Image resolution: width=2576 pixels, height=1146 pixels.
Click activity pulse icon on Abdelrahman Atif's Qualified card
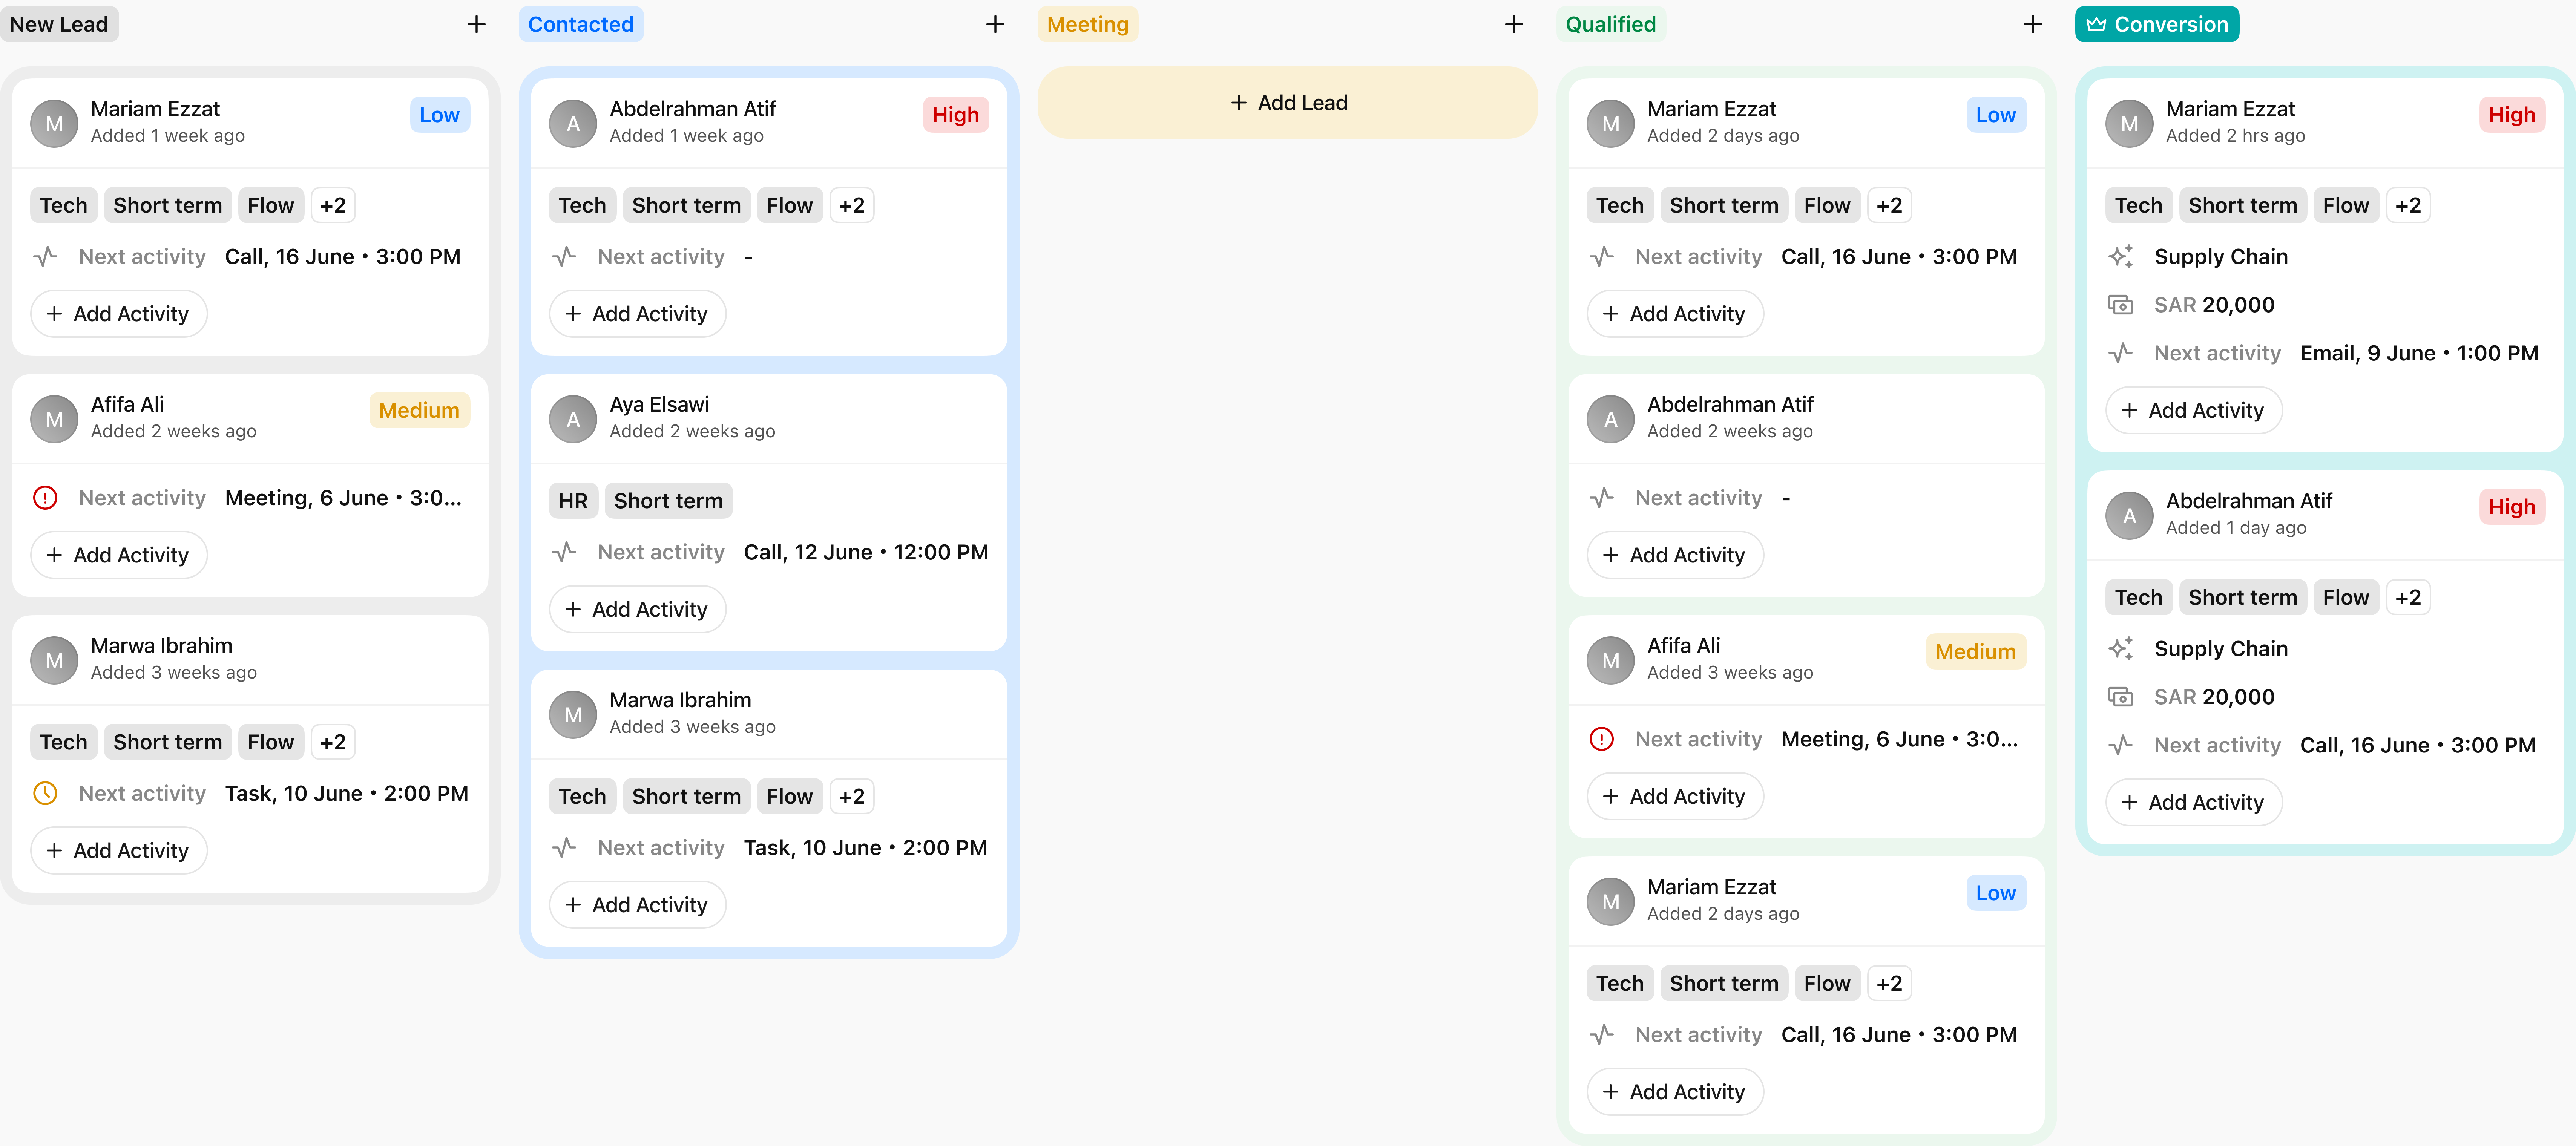pyautogui.click(x=1602, y=498)
